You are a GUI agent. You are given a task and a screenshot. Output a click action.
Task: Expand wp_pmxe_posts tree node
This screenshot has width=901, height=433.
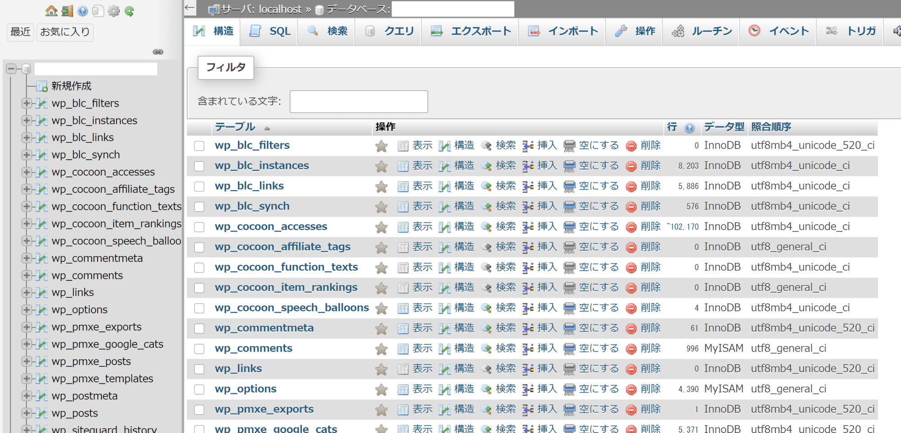[26, 361]
